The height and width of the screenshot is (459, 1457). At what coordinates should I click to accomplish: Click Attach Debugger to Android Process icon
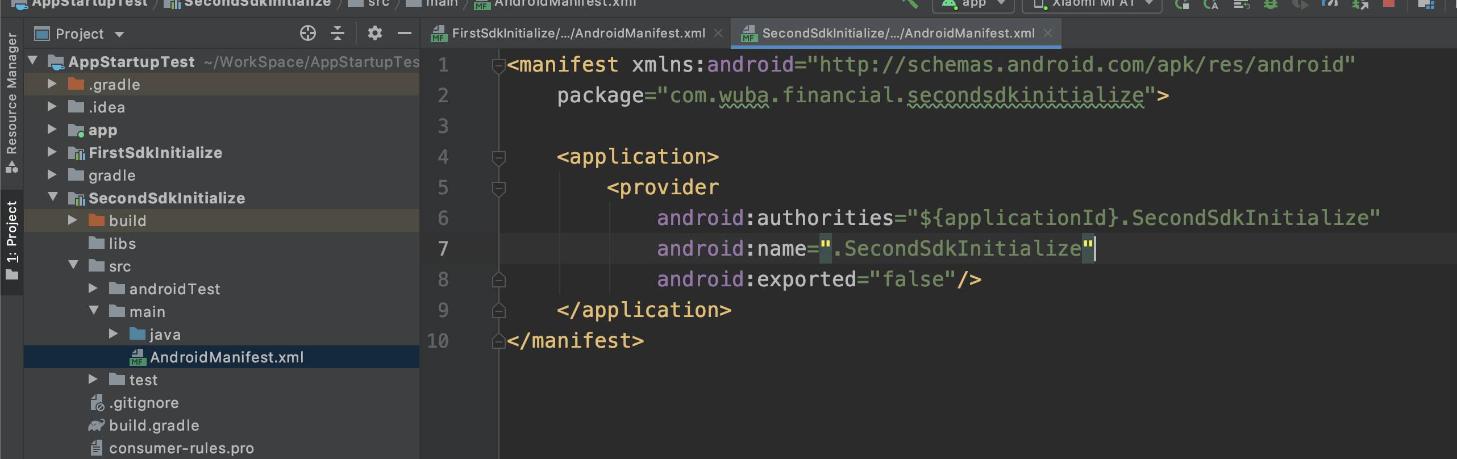[x=1360, y=3]
